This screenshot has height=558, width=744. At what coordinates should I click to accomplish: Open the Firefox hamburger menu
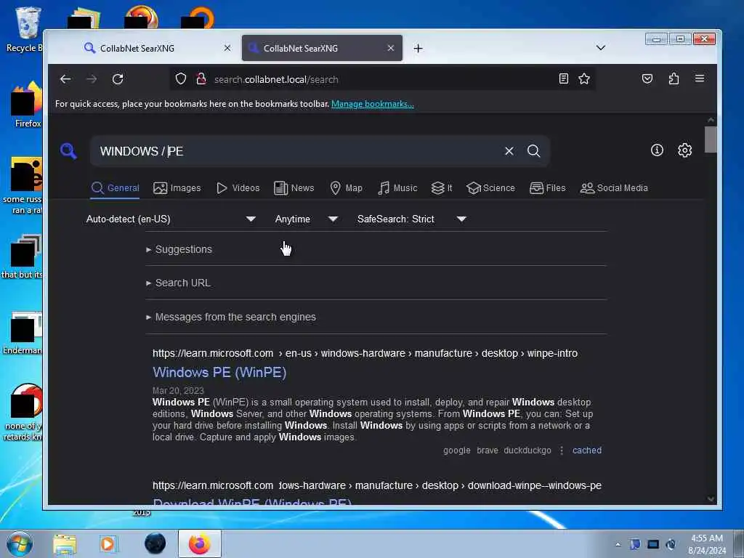point(700,78)
